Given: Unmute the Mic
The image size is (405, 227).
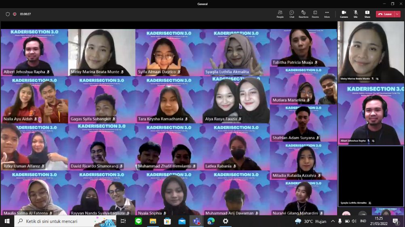Looking at the screenshot, I should [x=356, y=14].
